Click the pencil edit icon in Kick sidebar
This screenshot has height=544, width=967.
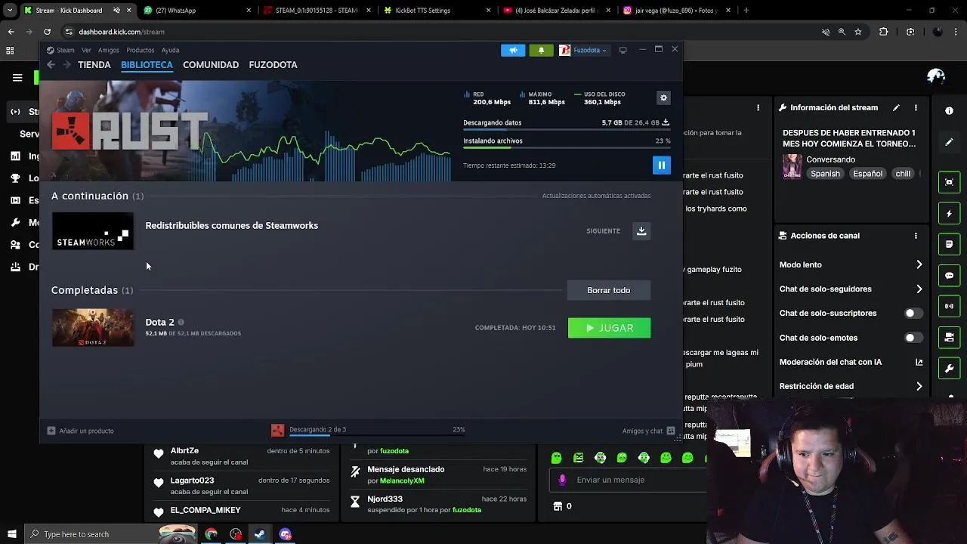949,142
